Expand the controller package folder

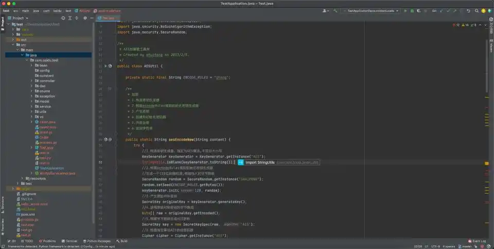[x=31, y=81]
